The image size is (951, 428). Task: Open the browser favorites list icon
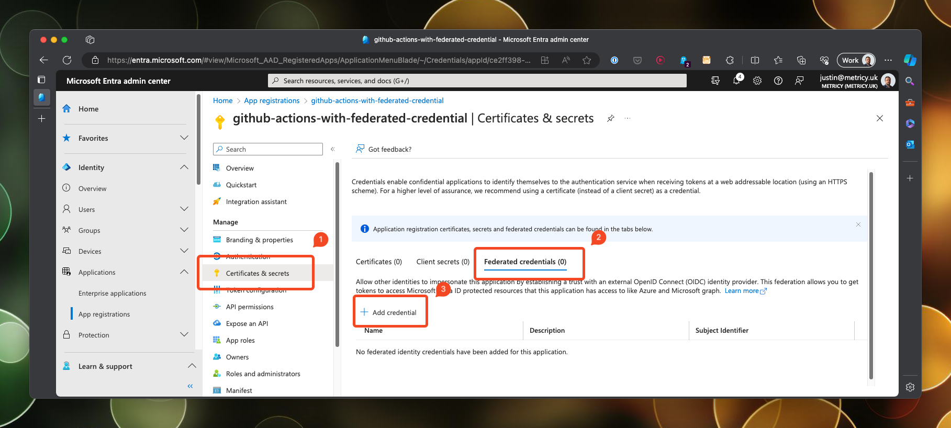[x=778, y=60]
